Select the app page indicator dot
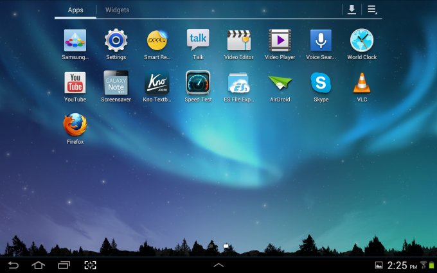This screenshot has height=273, width=437. tap(226, 246)
